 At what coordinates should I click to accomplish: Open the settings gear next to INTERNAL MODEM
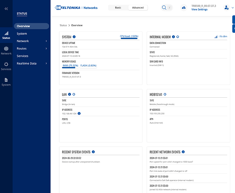pyautogui.click(x=178, y=37)
